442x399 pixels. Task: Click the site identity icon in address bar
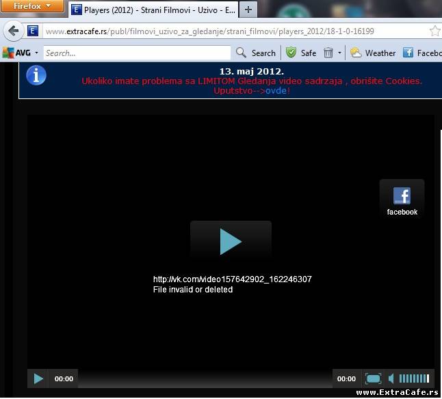pos(34,31)
